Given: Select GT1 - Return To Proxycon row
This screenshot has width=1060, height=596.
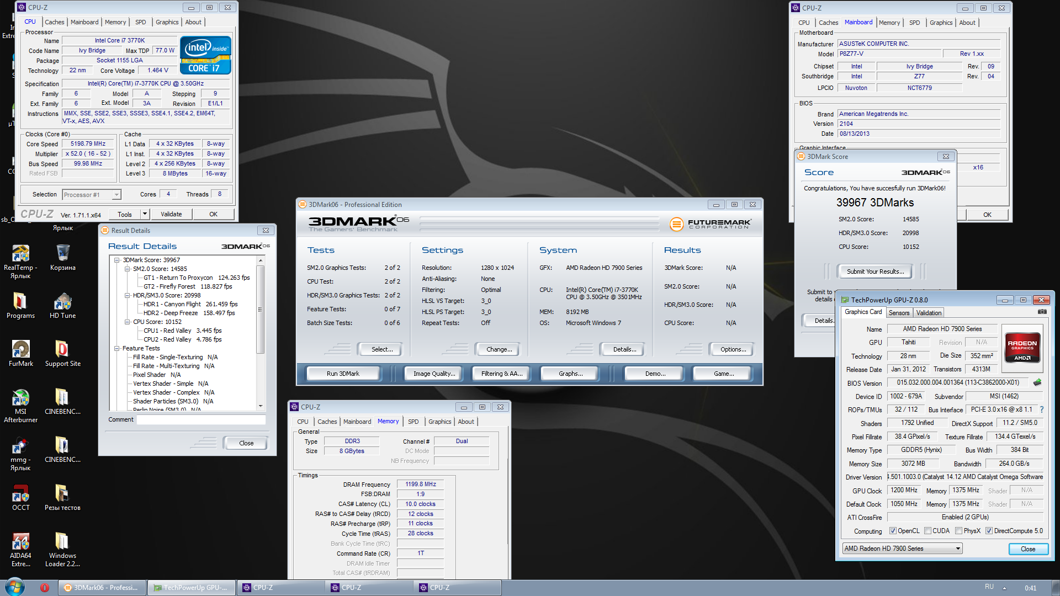Looking at the screenshot, I should point(197,278).
